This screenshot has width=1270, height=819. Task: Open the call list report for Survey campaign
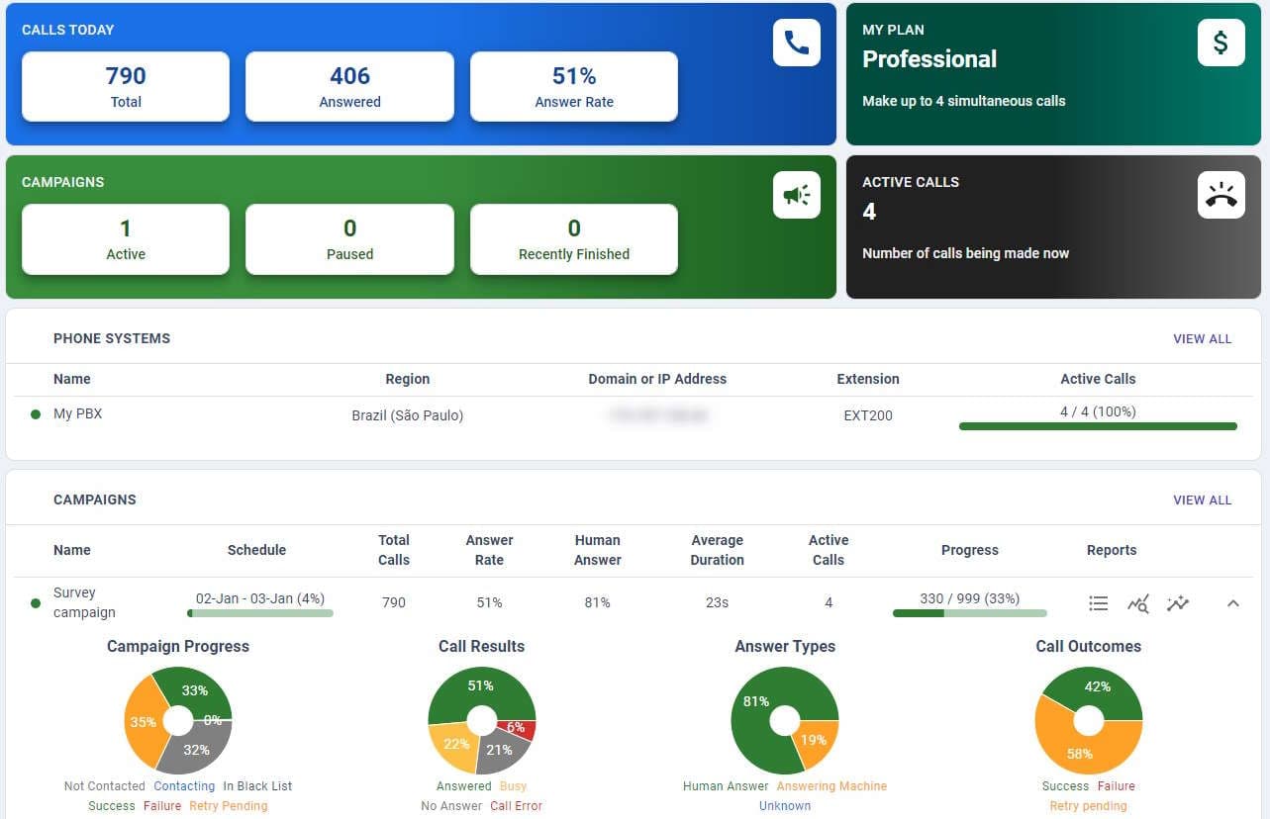1098,602
